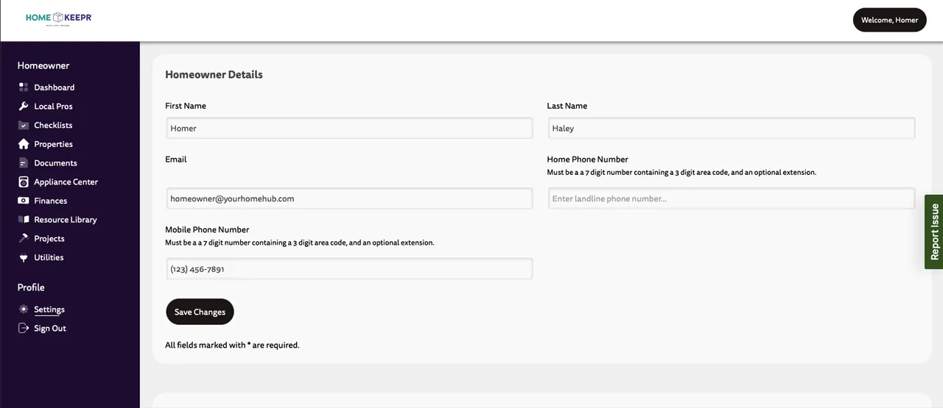Image resolution: width=943 pixels, height=408 pixels.
Task: Open Documents in sidebar
Action: [55, 163]
